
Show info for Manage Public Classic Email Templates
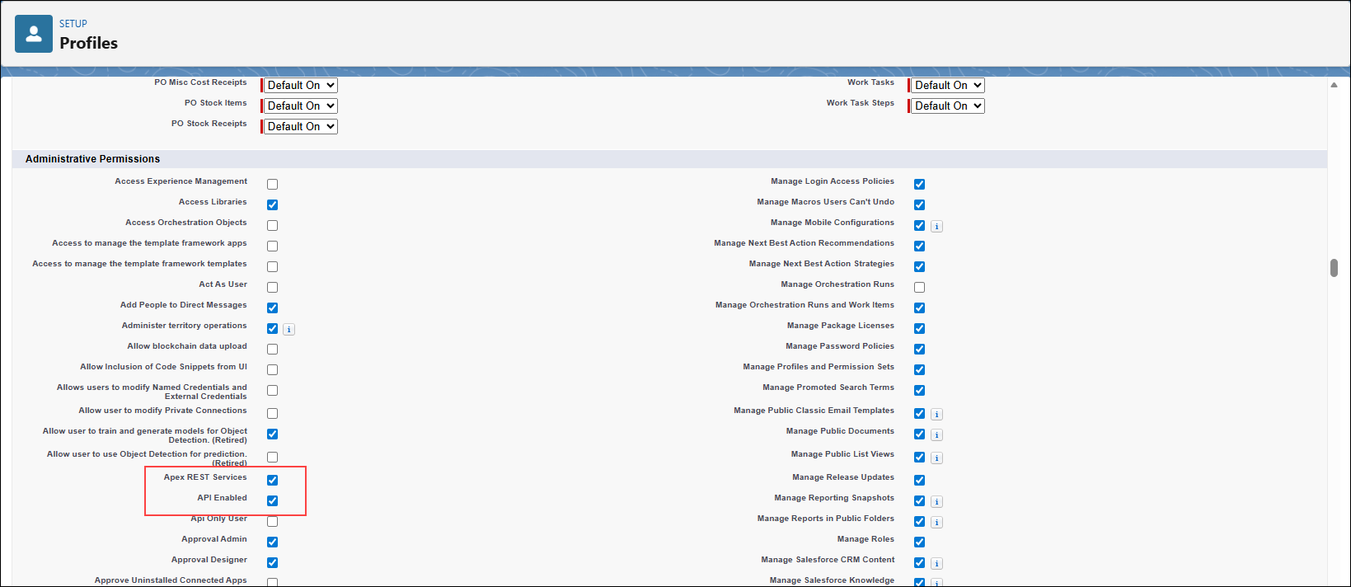pyautogui.click(x=937, y=415)
